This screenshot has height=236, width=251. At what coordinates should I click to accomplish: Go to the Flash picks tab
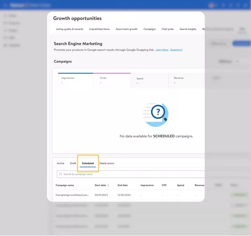(168, 29)
